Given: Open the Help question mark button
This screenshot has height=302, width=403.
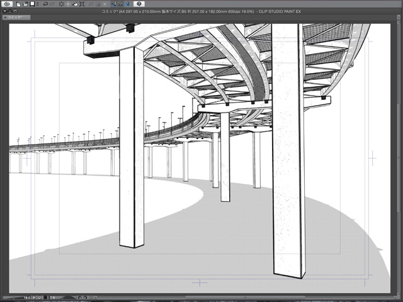Looking at the screenshot, I should (x=139, y=4).
